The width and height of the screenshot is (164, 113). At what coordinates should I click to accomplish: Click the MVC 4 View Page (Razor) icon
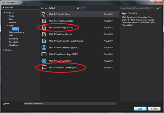pos(44,34)
